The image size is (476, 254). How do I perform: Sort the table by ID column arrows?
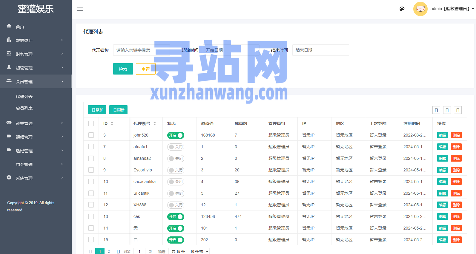pyautogui.click(x=112, y=123)
